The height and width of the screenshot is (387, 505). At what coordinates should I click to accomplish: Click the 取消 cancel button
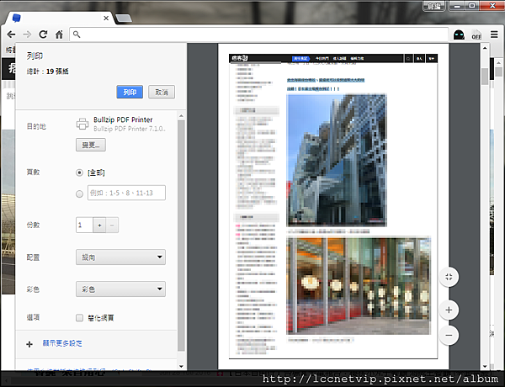[161, 92]
